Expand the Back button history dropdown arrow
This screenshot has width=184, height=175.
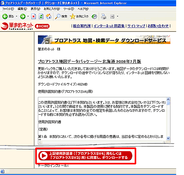16,16
